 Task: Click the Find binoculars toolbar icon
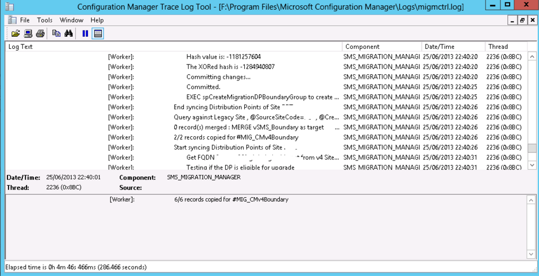[68, 33]
